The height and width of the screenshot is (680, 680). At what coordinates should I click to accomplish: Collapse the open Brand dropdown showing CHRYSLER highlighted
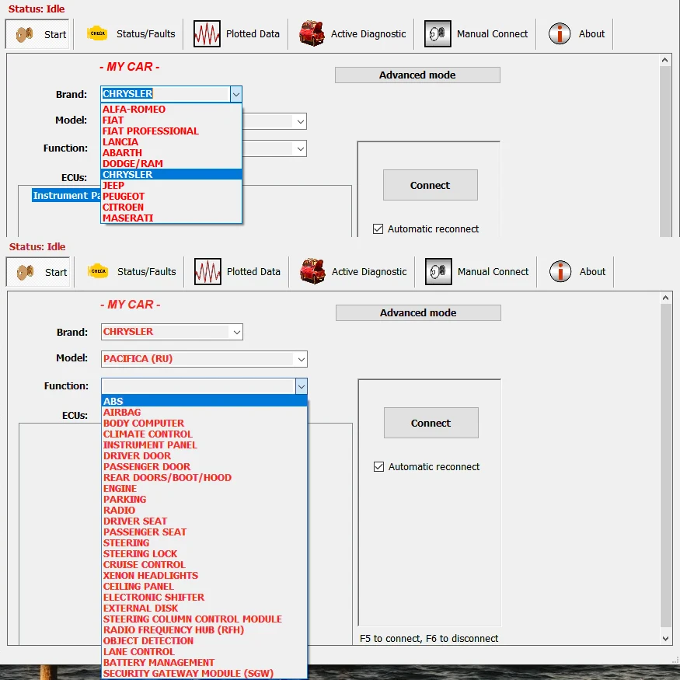click(236, 94)
